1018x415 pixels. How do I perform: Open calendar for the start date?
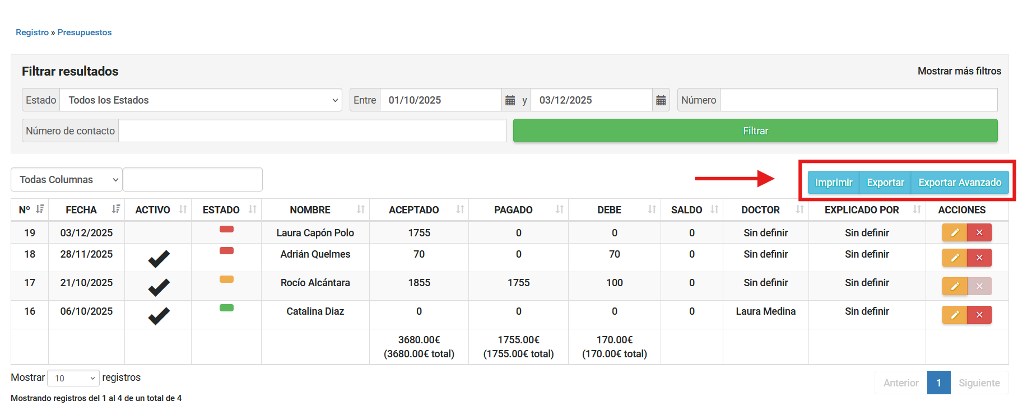510,100
